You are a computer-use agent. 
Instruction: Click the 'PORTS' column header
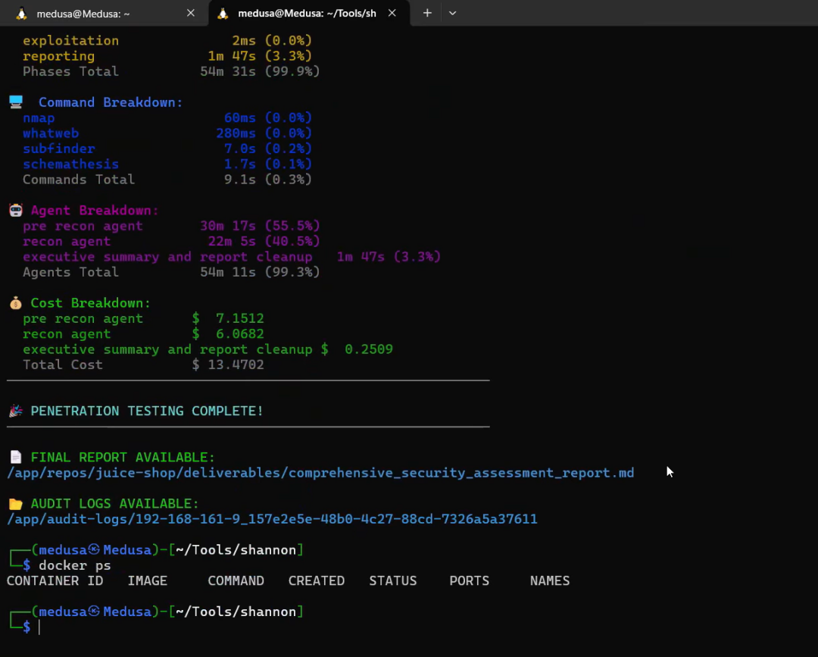tap(470, 580)
